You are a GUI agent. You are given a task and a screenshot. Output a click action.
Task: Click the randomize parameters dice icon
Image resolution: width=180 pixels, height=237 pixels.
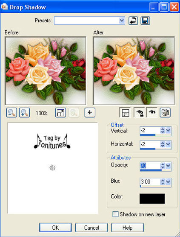click(x=165, y=113)
